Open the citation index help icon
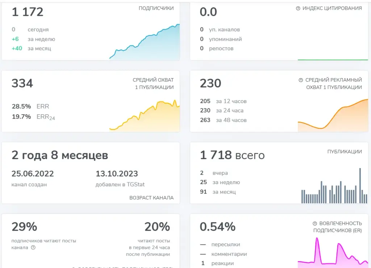Viewport: 371px width, 268px height. pos(298,9)
